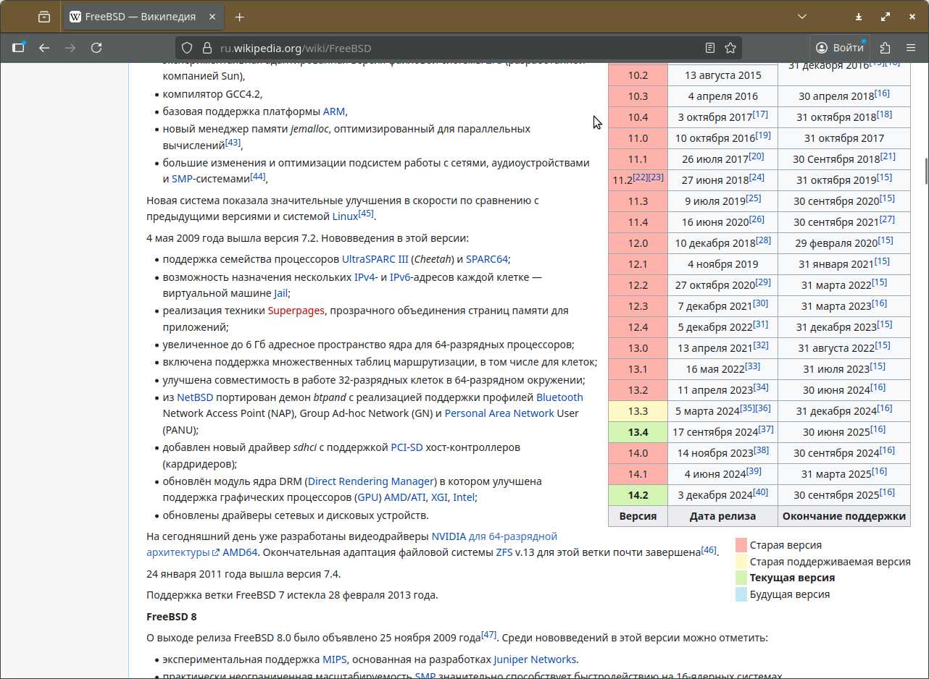
Task: Go forward to the next page
Action: (70, 48)
